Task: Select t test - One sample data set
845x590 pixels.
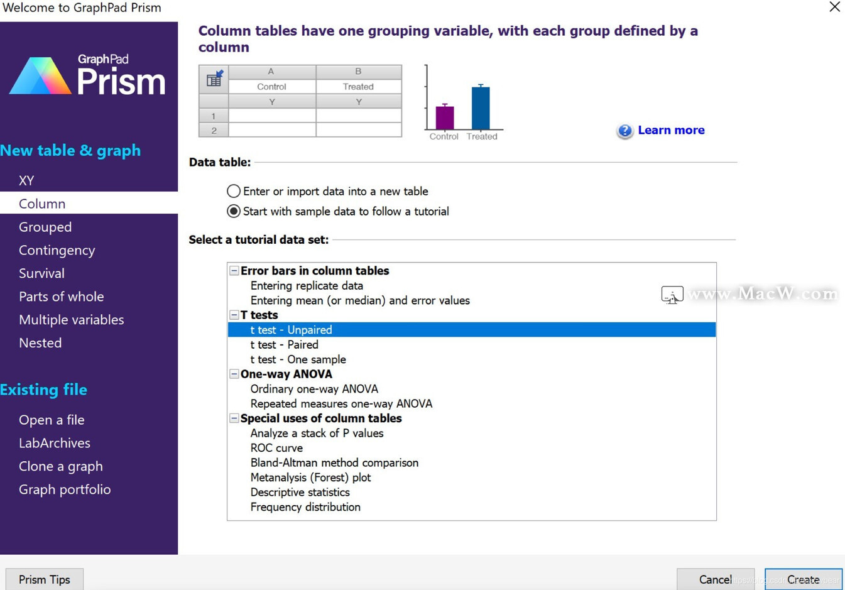Action: (x=298, y=359)
